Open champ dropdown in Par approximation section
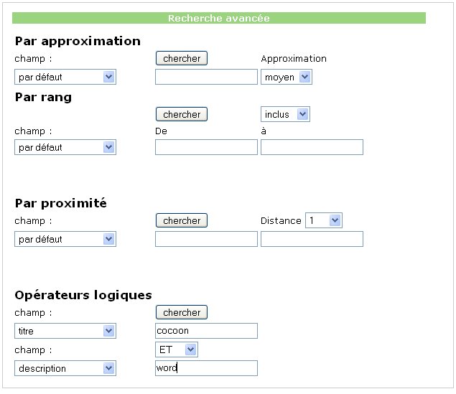This screenshot has width=456, height=394. pyautogui.click(x=65, y=77)
